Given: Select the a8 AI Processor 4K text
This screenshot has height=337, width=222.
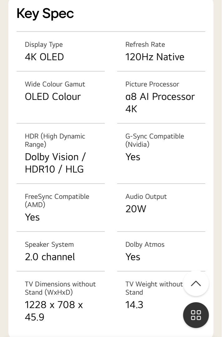Looking at the screenshot, I should click(160, 103).
